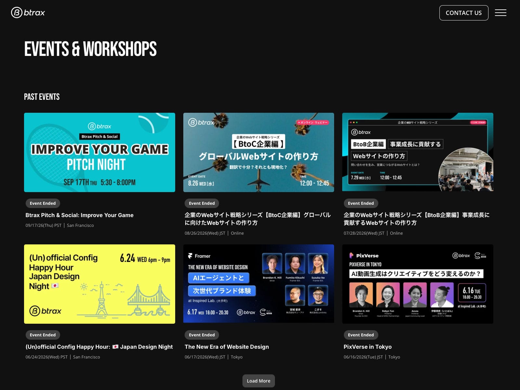This screenshot has width=520, height=390.
Task: Click PixVerse in Tokyo title link
Action: [368, 347]
